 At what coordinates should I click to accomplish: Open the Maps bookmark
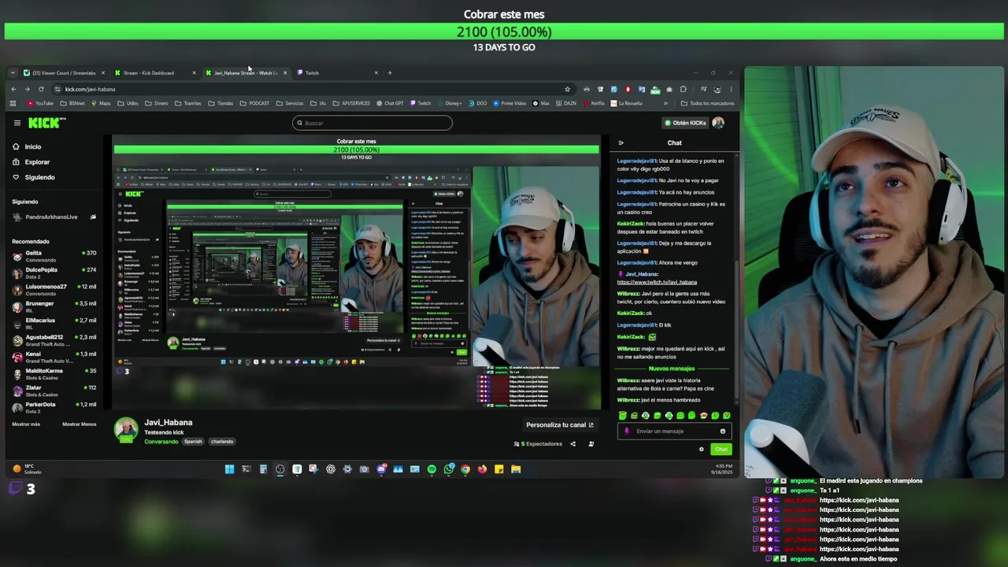pos(101,103)
